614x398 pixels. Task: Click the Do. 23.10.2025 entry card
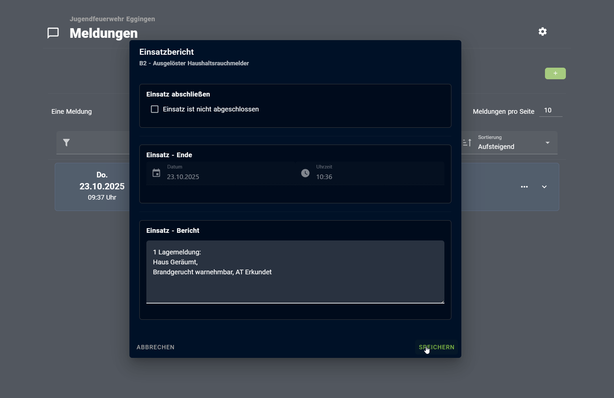tap(96, 187)
